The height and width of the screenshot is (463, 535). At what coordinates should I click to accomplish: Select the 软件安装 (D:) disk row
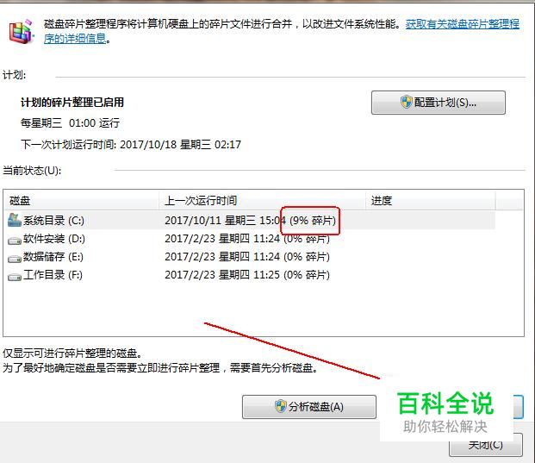click(x=251, y=239)
